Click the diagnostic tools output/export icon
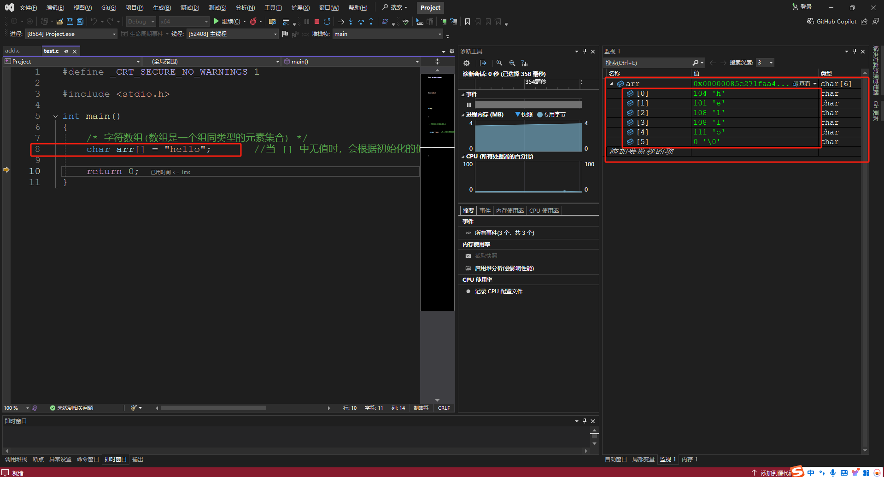 tap(483, 63)
